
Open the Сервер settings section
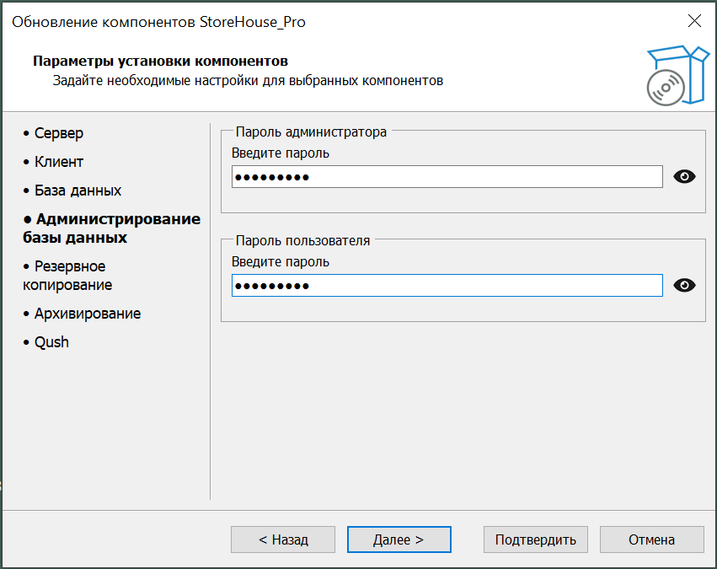58,133
